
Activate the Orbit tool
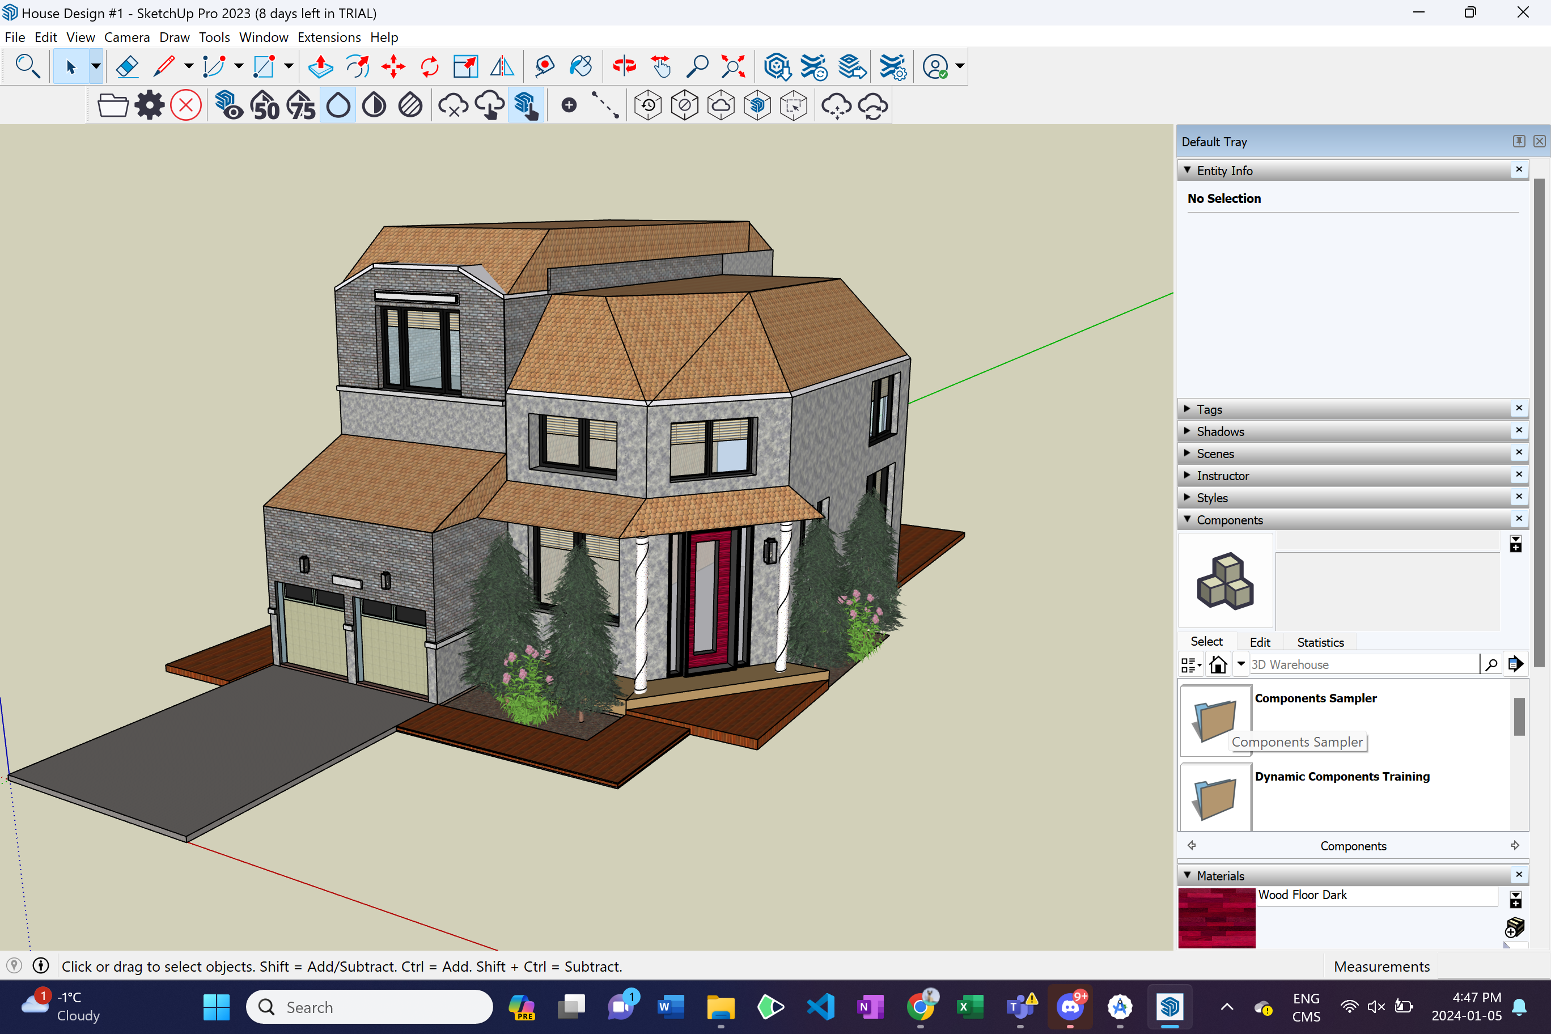tap(624, 66)
